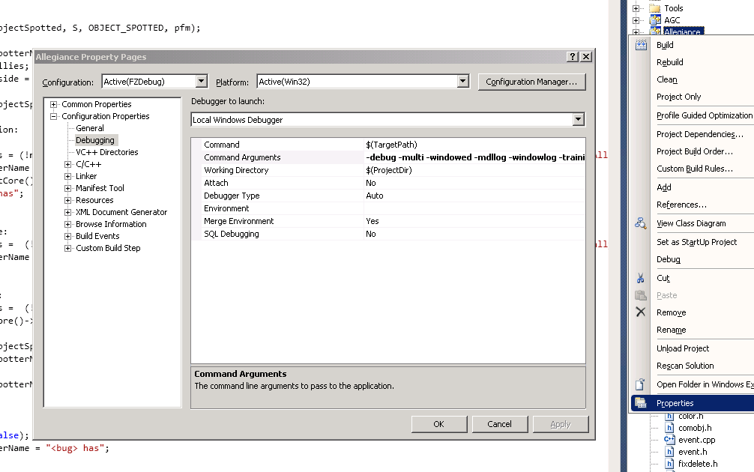Click the AGC project icon
The height and width of the screenshot is (472, 754).
click(654, 20)
